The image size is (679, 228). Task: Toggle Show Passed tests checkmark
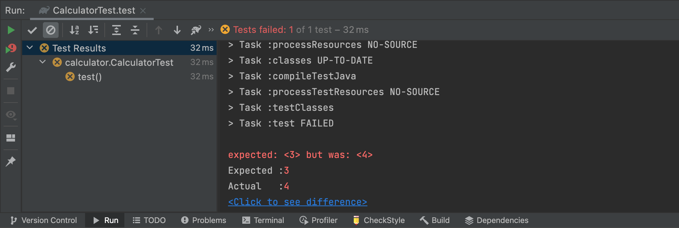coord(32,30)
